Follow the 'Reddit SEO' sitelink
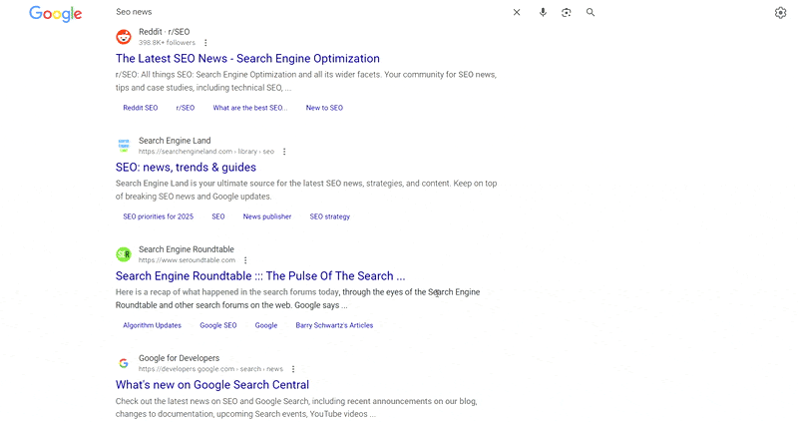Screen dimensions: 798x422 tap(141, 108)
